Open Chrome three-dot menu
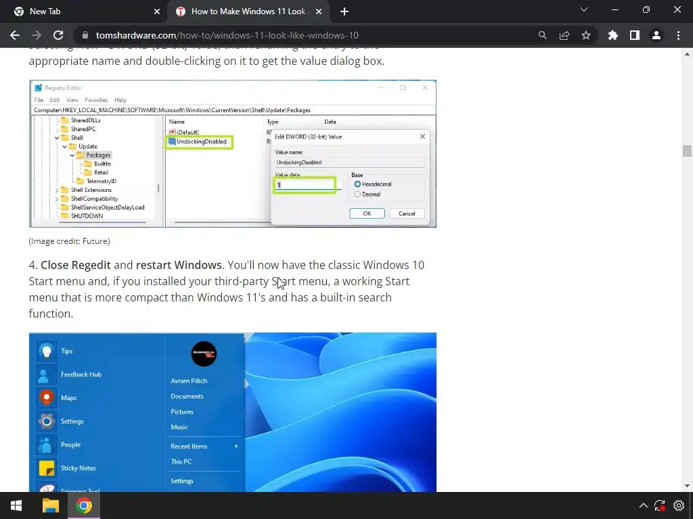This screenshot has width=693, height=519. (678, 35)
